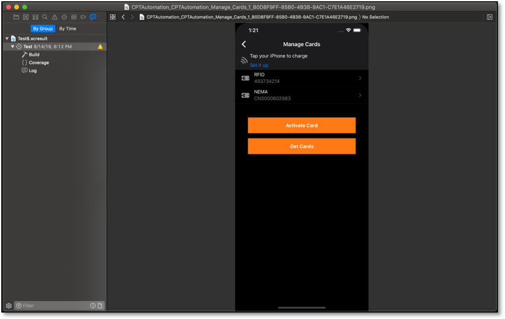Click the go back arrow in jump bar
This screenshot has width=505, height=319.
click(x=123, y=17)
